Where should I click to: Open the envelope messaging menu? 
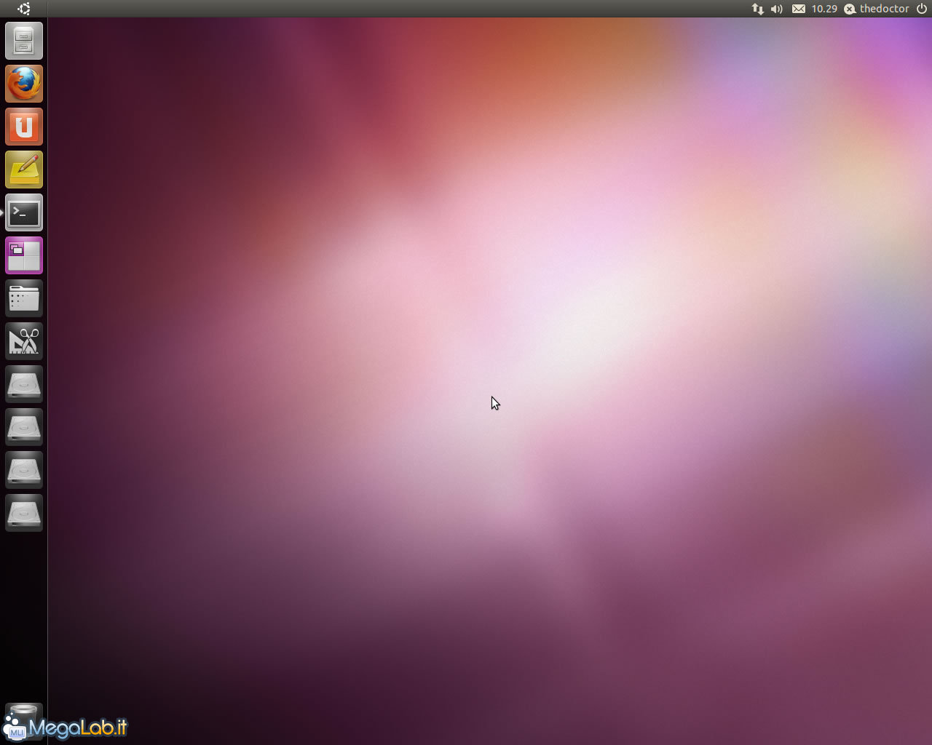pyautogui.click(x=799, y=9)
